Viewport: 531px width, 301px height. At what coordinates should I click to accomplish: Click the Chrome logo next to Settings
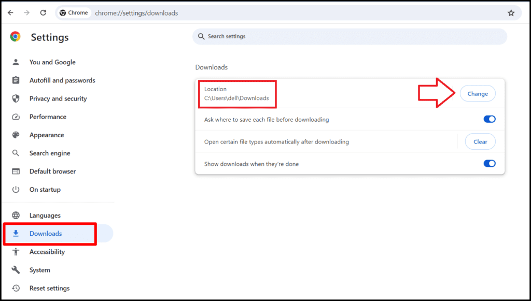(x=15, y=37)
